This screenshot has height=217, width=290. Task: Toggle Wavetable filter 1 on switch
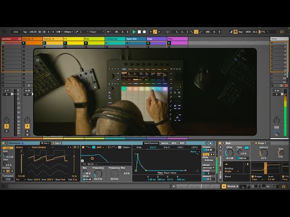pos(83,147)
